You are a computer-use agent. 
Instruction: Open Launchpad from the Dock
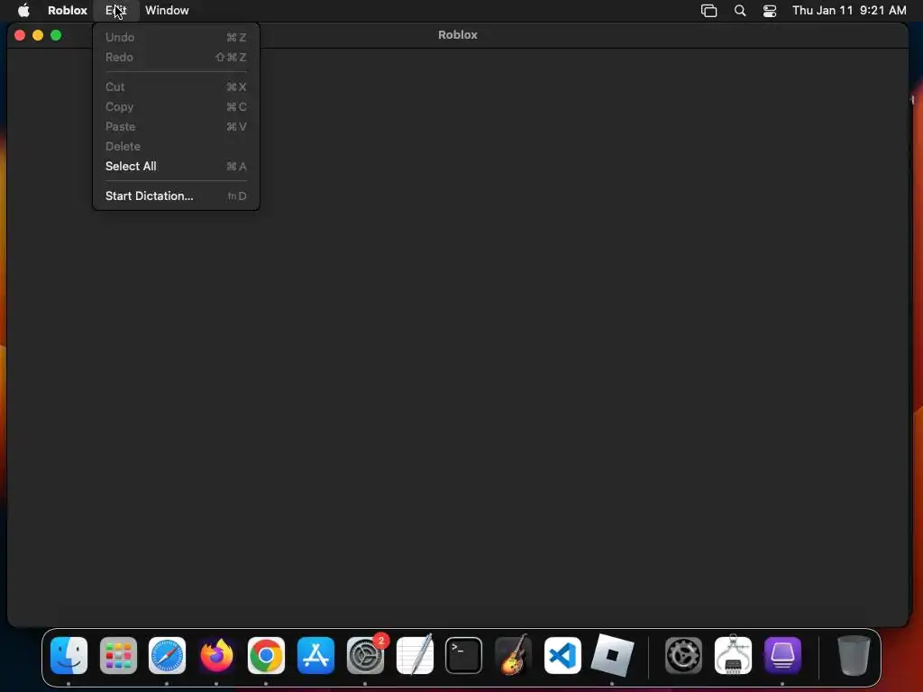point(118,655)
